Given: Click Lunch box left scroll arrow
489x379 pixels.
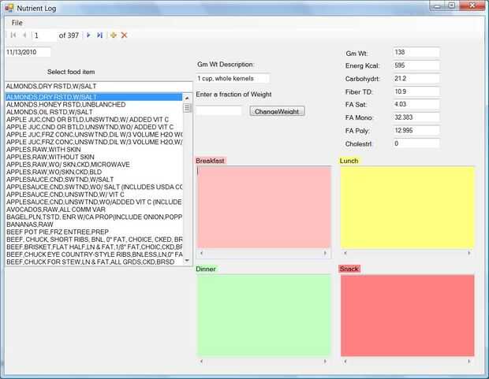Looking at the screenshot, I should pos(345,253).
